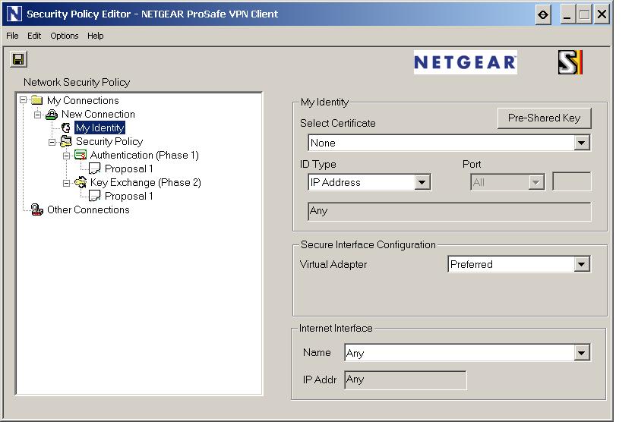
Task: Open the Virtual Adapter dropdown
Action: 582,264
